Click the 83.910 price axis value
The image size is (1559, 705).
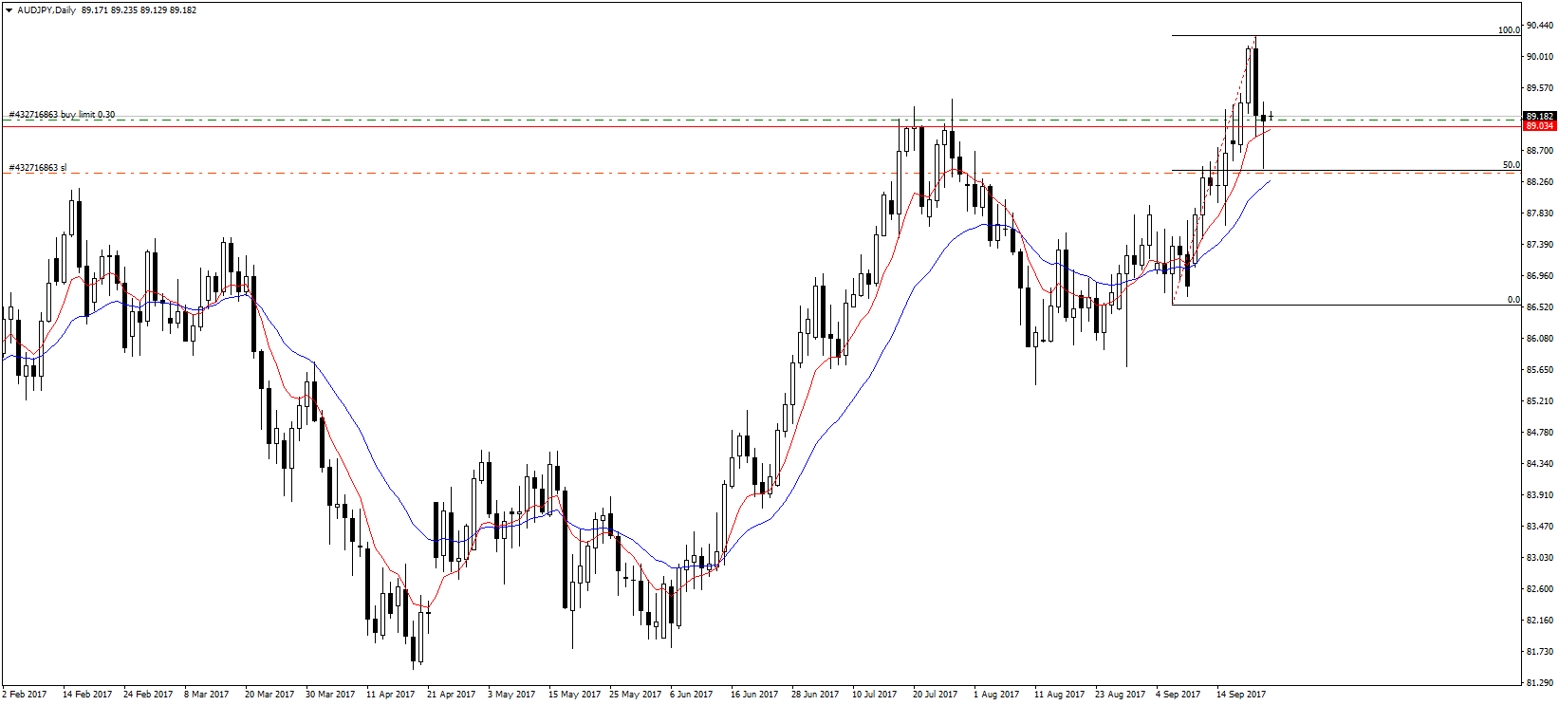pos(1540,495)
